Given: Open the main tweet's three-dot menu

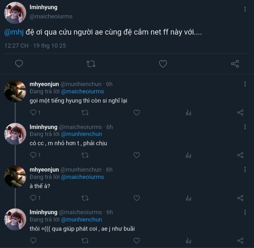Looking at the screenshot, I should coord(245,9).
